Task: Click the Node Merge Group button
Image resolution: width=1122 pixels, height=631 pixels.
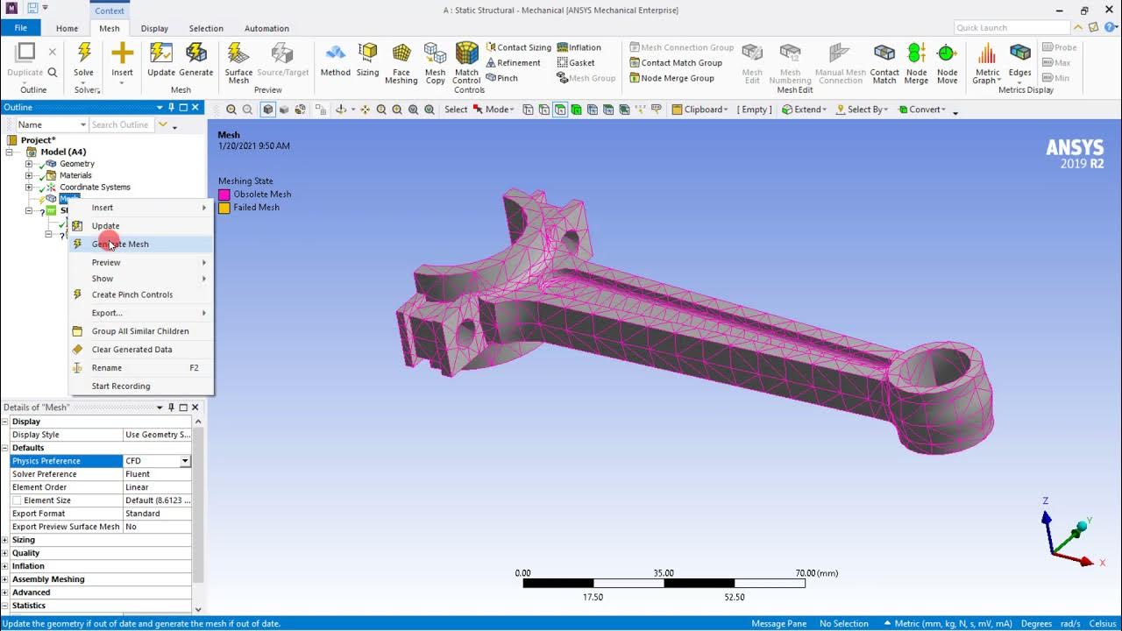Action: point(671,78)
